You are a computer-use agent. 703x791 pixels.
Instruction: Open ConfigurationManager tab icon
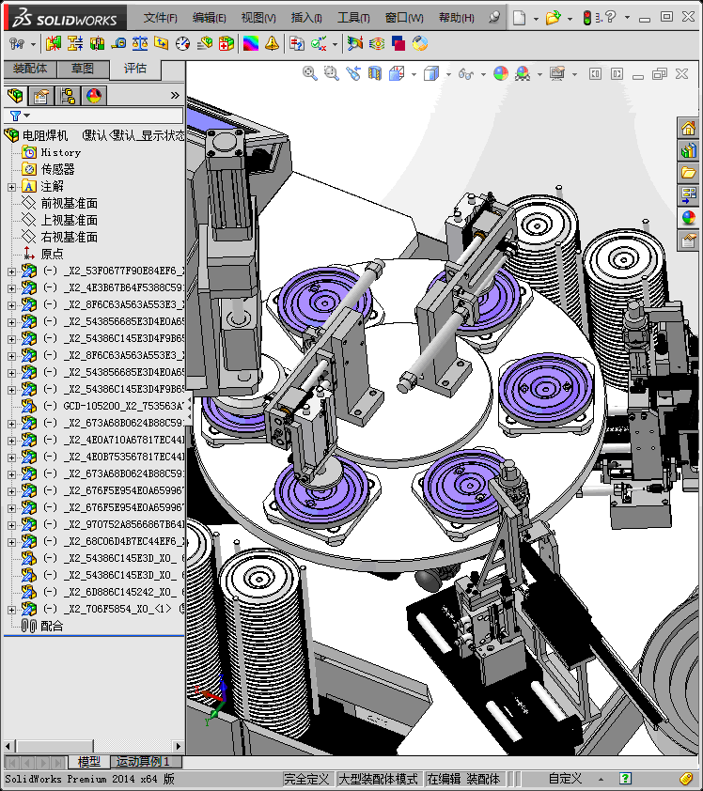(x=68, y=95)
